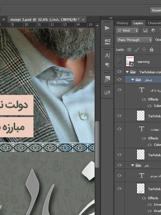Hide the شعار group visibility
161x215 pixels.
coord(119,79)
